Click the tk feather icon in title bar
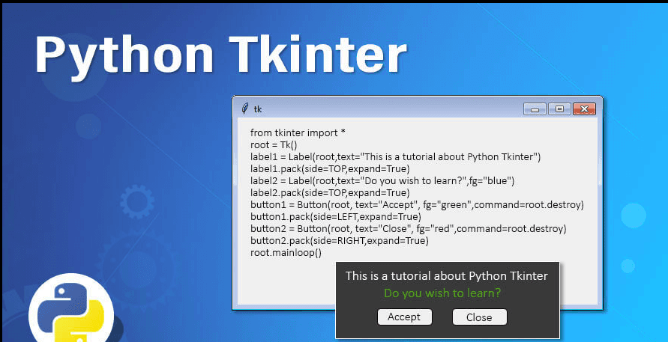The height and width of the screenshot is (342, 668). click(244, 109)
